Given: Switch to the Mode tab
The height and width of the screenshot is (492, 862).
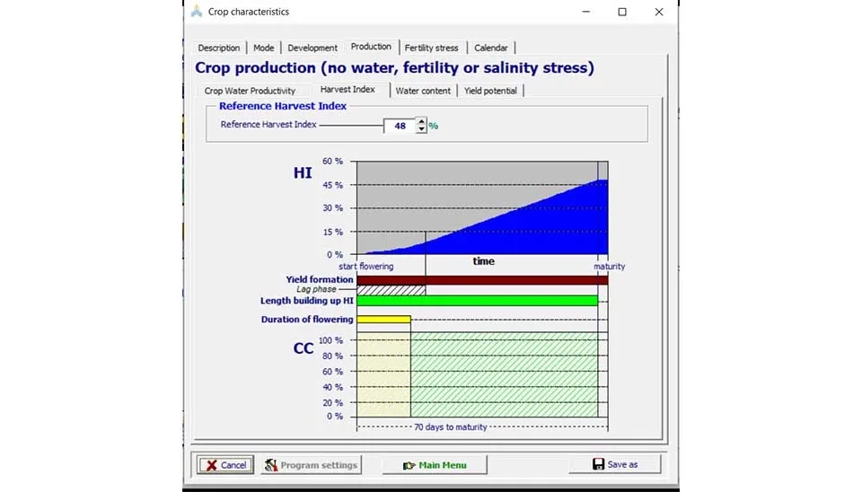Looking at the screenshot, I should pyautogui.click(x=263, y=48).
